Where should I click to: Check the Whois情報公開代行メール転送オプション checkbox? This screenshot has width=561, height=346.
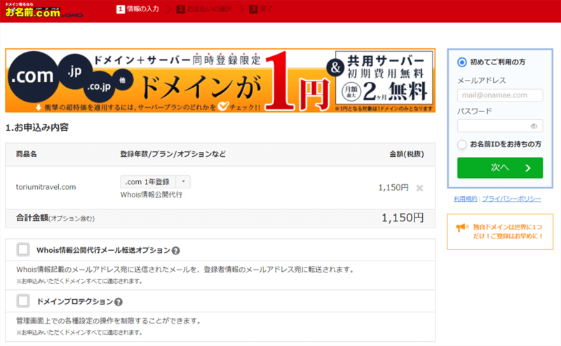click(23, 249)
